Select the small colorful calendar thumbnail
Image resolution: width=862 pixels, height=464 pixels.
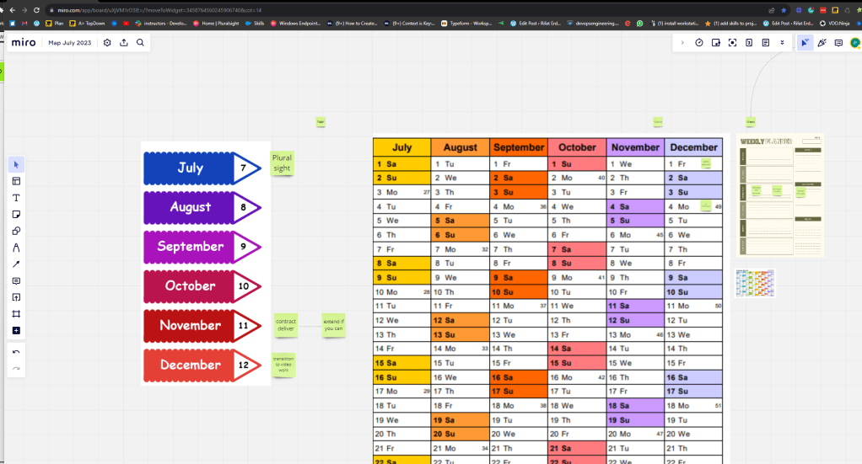(756, 283)
